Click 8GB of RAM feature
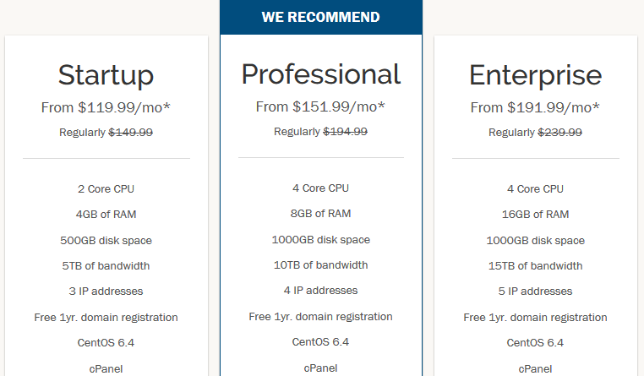This screenshot has width=644, height=376. point(321,214)
